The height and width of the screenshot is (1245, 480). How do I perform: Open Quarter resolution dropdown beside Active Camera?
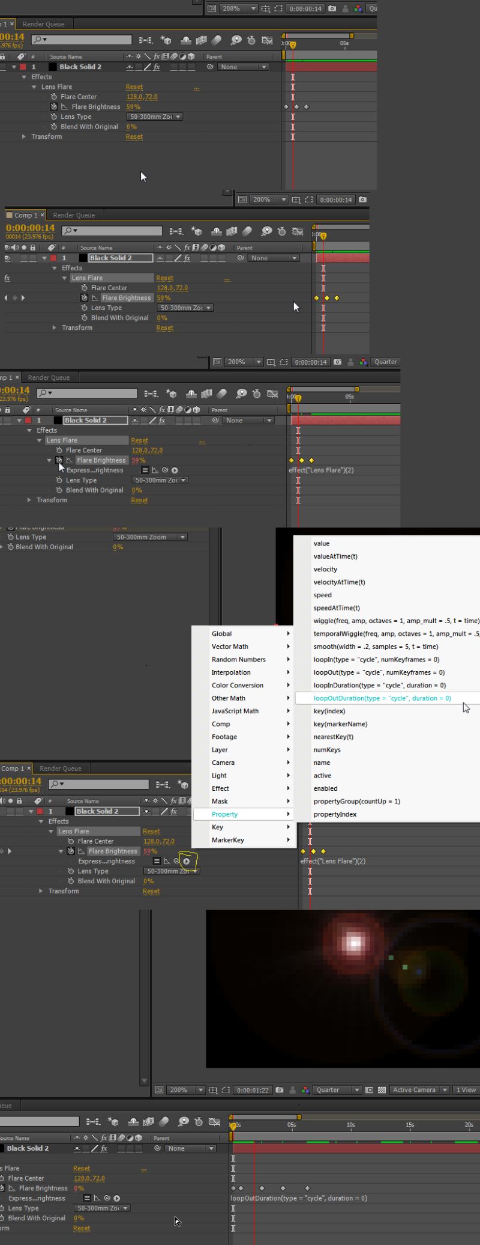[338, 1090]
